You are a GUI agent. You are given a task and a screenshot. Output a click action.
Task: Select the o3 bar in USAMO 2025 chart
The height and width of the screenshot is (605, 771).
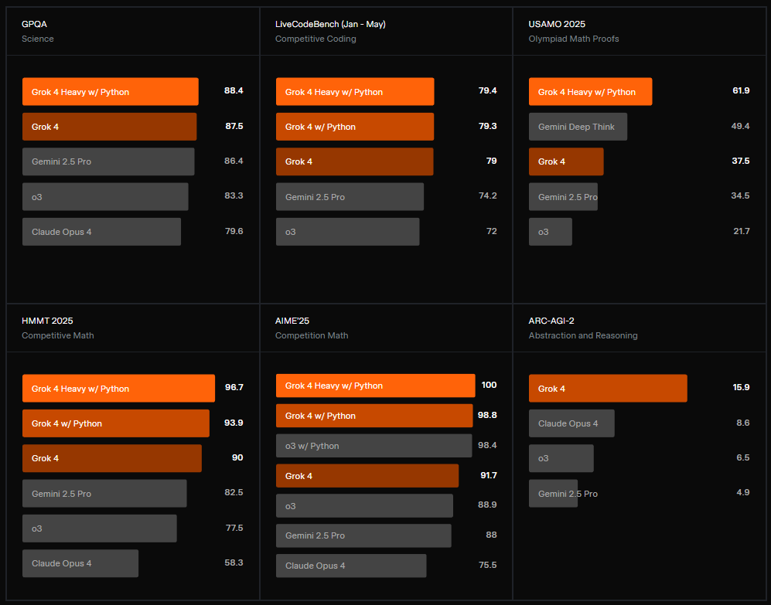click(x=550, y=231)
